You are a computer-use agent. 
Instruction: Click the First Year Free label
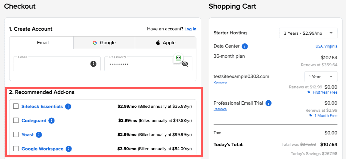pos(325,92)
